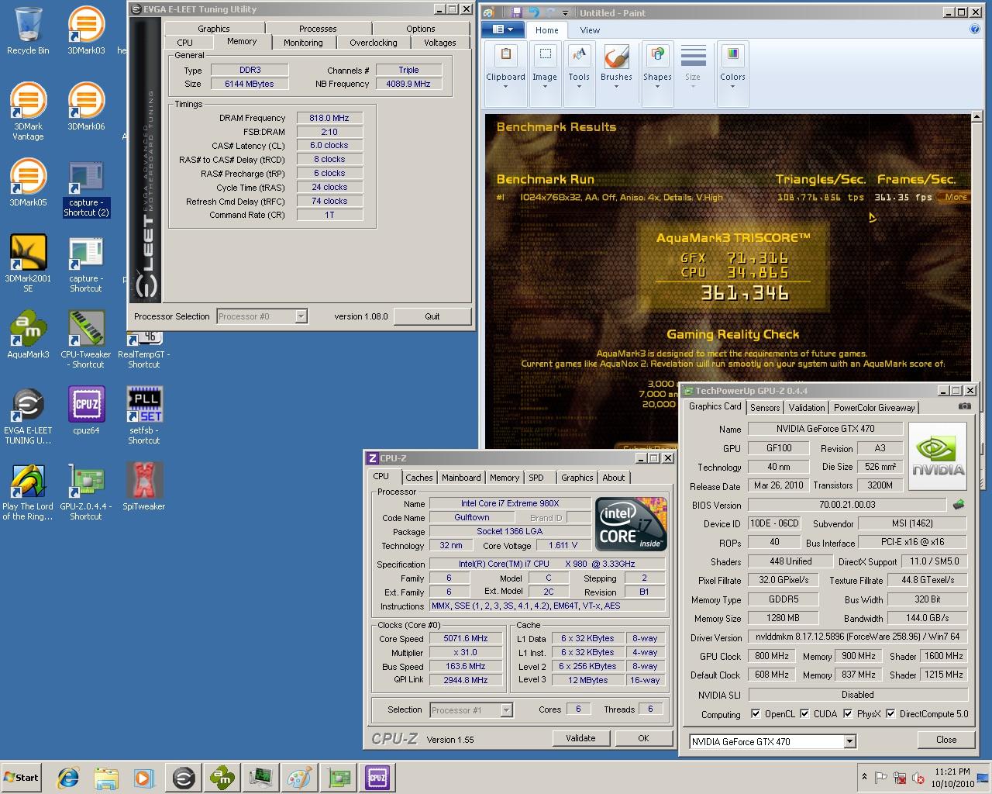Toggle the OpenCL checkbox in GPU-Z
The width and height of the screenshot is (992, 794).
[x=756, y=714]
